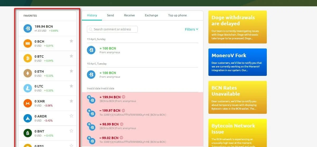Click the Bytecoin BCN coin icon in favorites
Image resolution: width=317 pixels, height=147 pixels.
tap(28, 28)
